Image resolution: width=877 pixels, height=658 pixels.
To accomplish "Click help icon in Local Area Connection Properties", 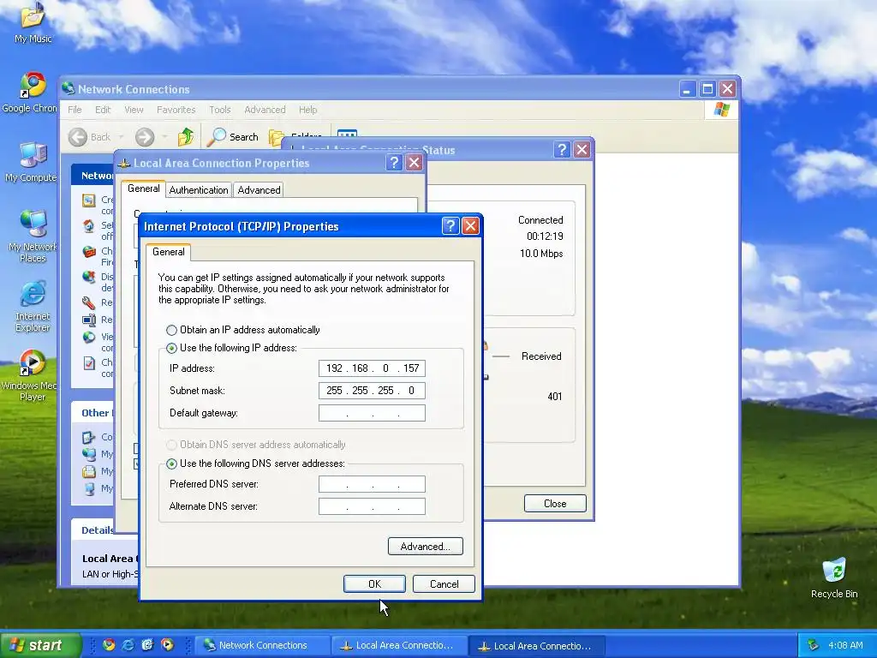I will pyautogui.click(x=394, y=163).
